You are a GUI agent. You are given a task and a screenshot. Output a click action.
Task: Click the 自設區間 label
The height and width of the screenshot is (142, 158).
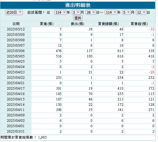36,13
